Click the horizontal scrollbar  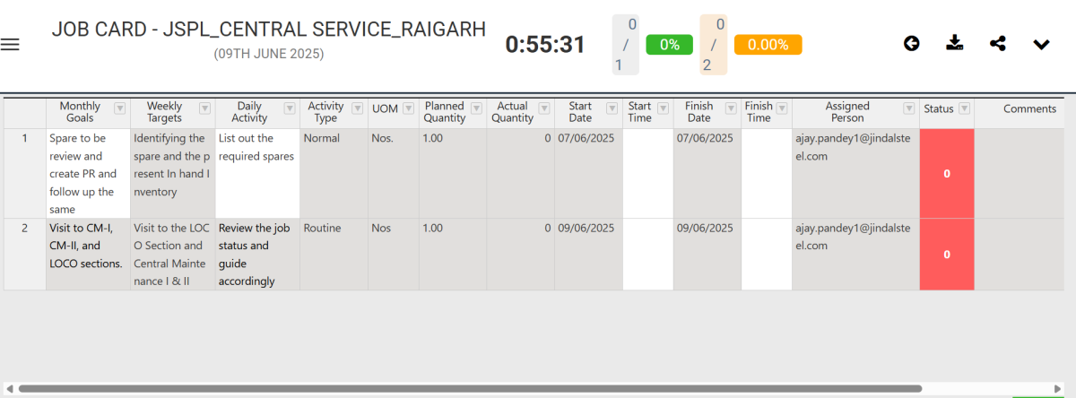466,388
